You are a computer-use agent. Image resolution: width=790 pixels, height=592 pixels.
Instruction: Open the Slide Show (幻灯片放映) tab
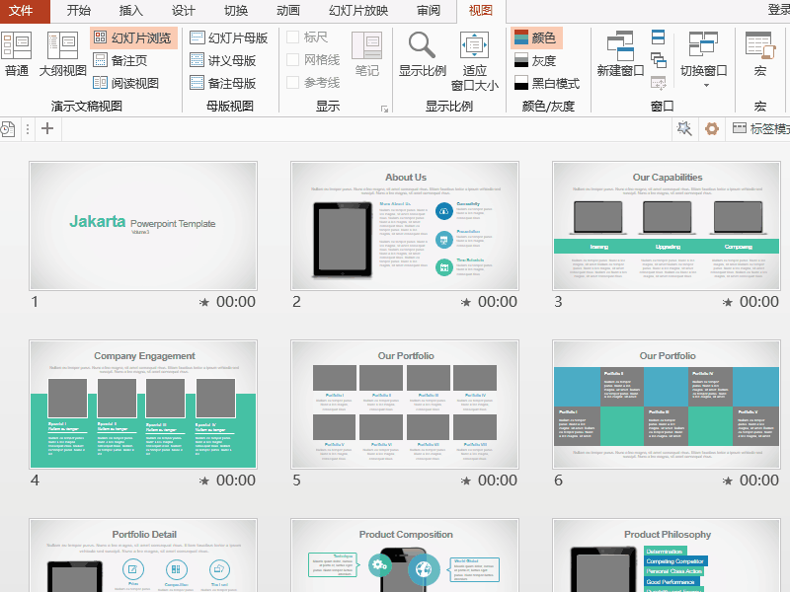point(358,11)
